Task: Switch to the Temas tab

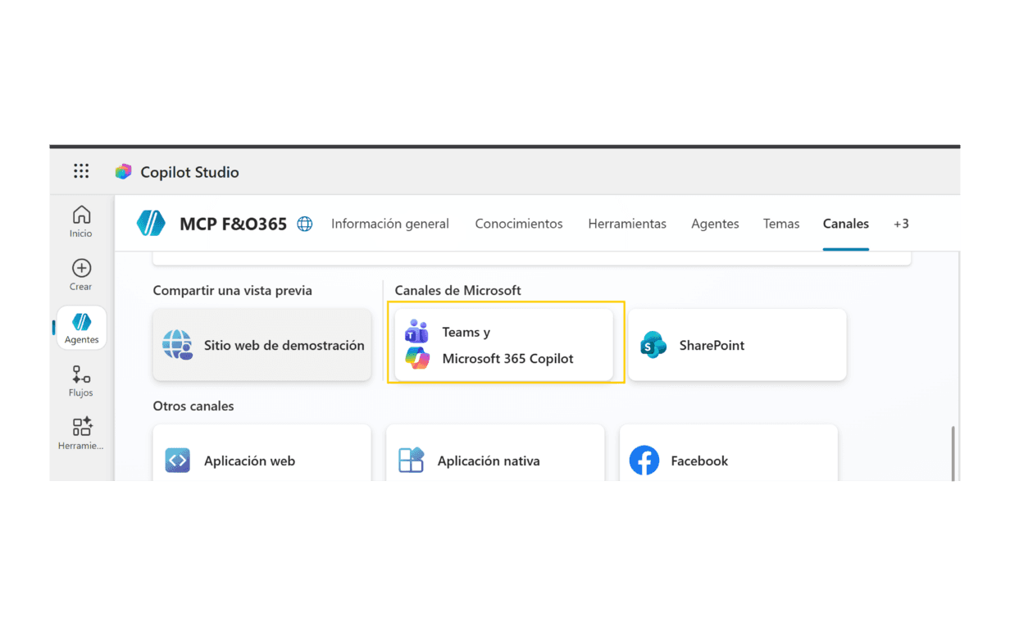Action: tap(781, 224)
